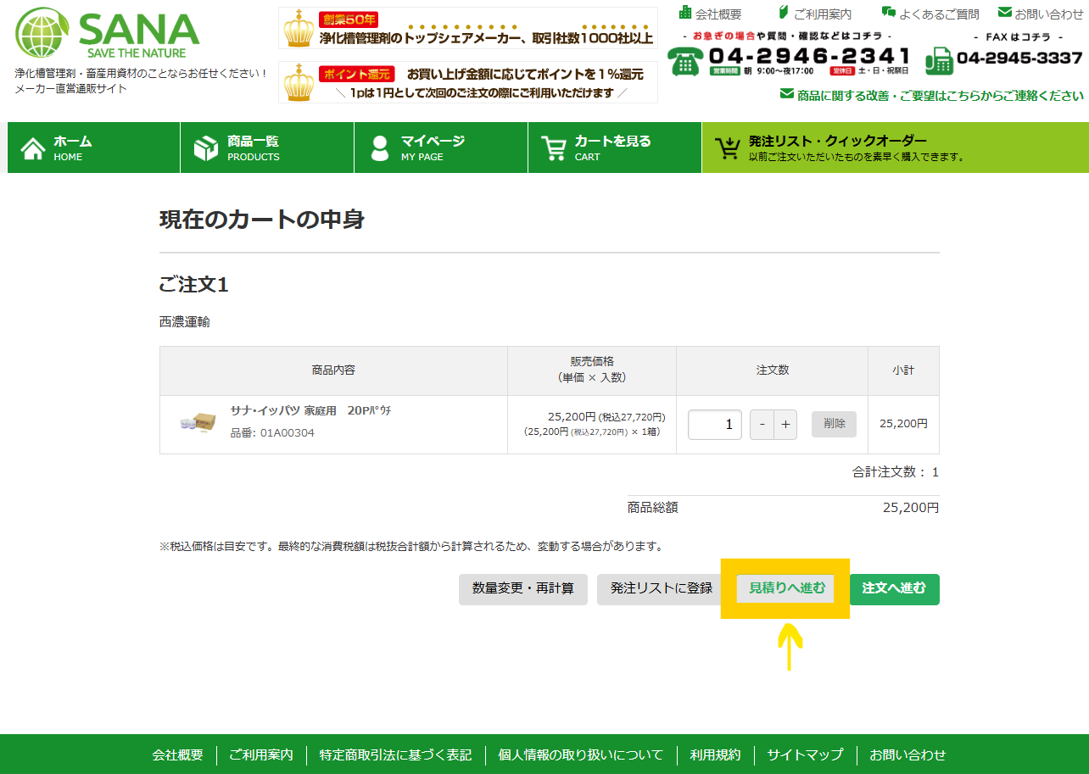This screenshot has height=774, width=1089.
Task: Open よくあるご質問 in the header
Action: point(939,14)
